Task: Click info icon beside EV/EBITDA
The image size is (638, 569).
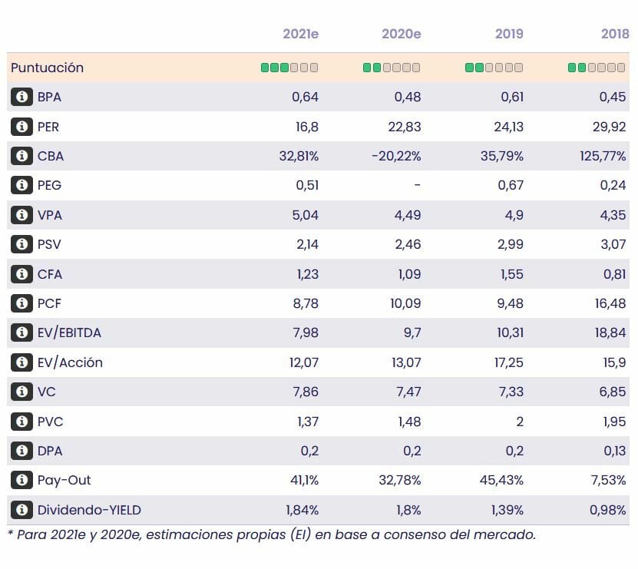Action: point(21,332)
